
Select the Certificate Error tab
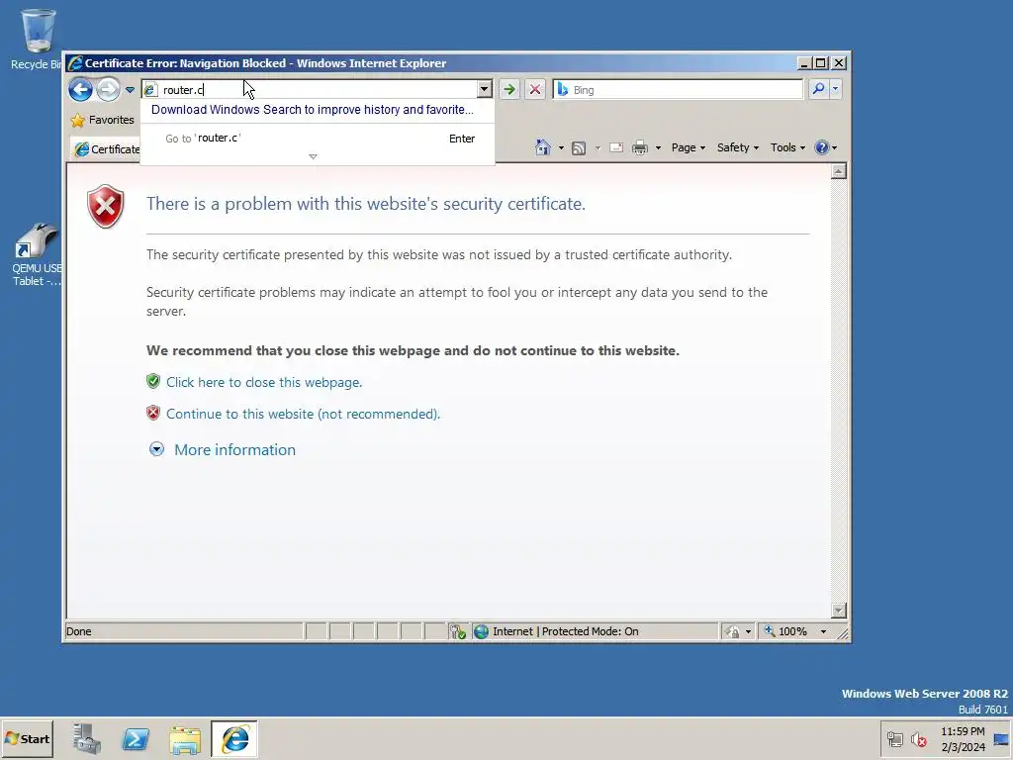click(105, 149)
